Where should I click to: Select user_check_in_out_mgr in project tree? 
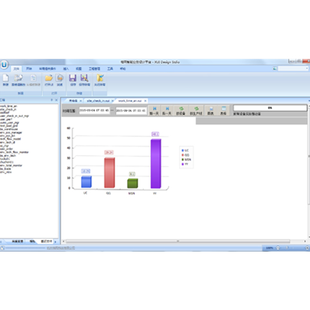click(14, 116)
